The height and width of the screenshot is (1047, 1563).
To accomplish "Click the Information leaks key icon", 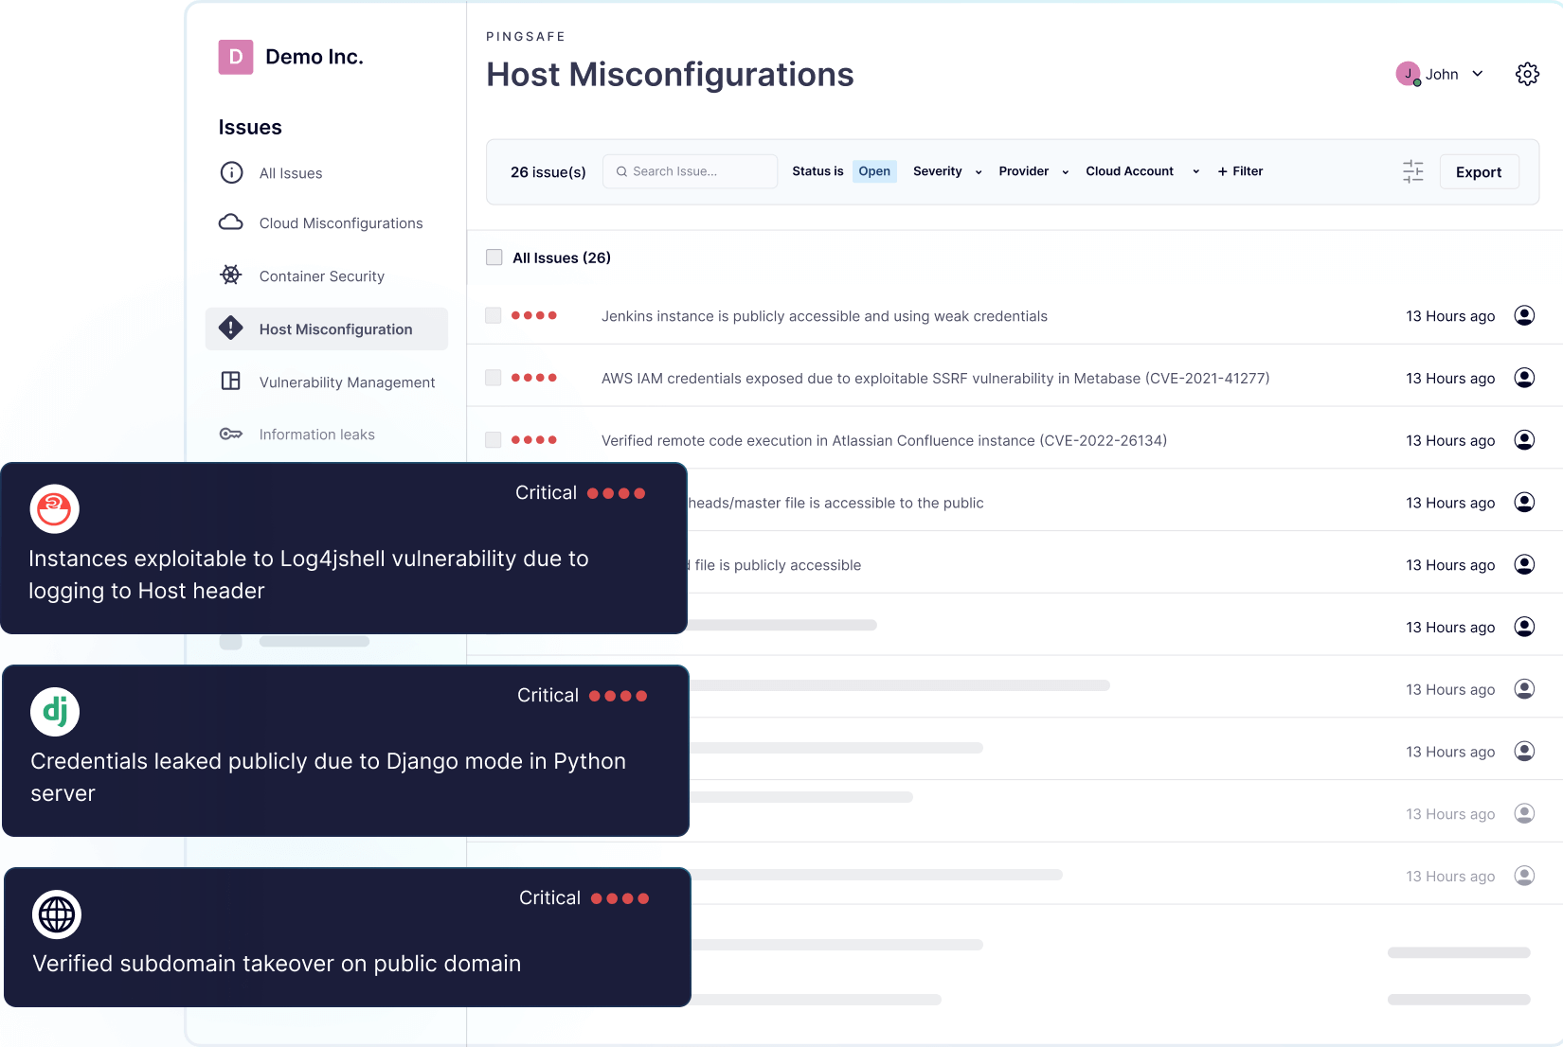I will (230, 434).
